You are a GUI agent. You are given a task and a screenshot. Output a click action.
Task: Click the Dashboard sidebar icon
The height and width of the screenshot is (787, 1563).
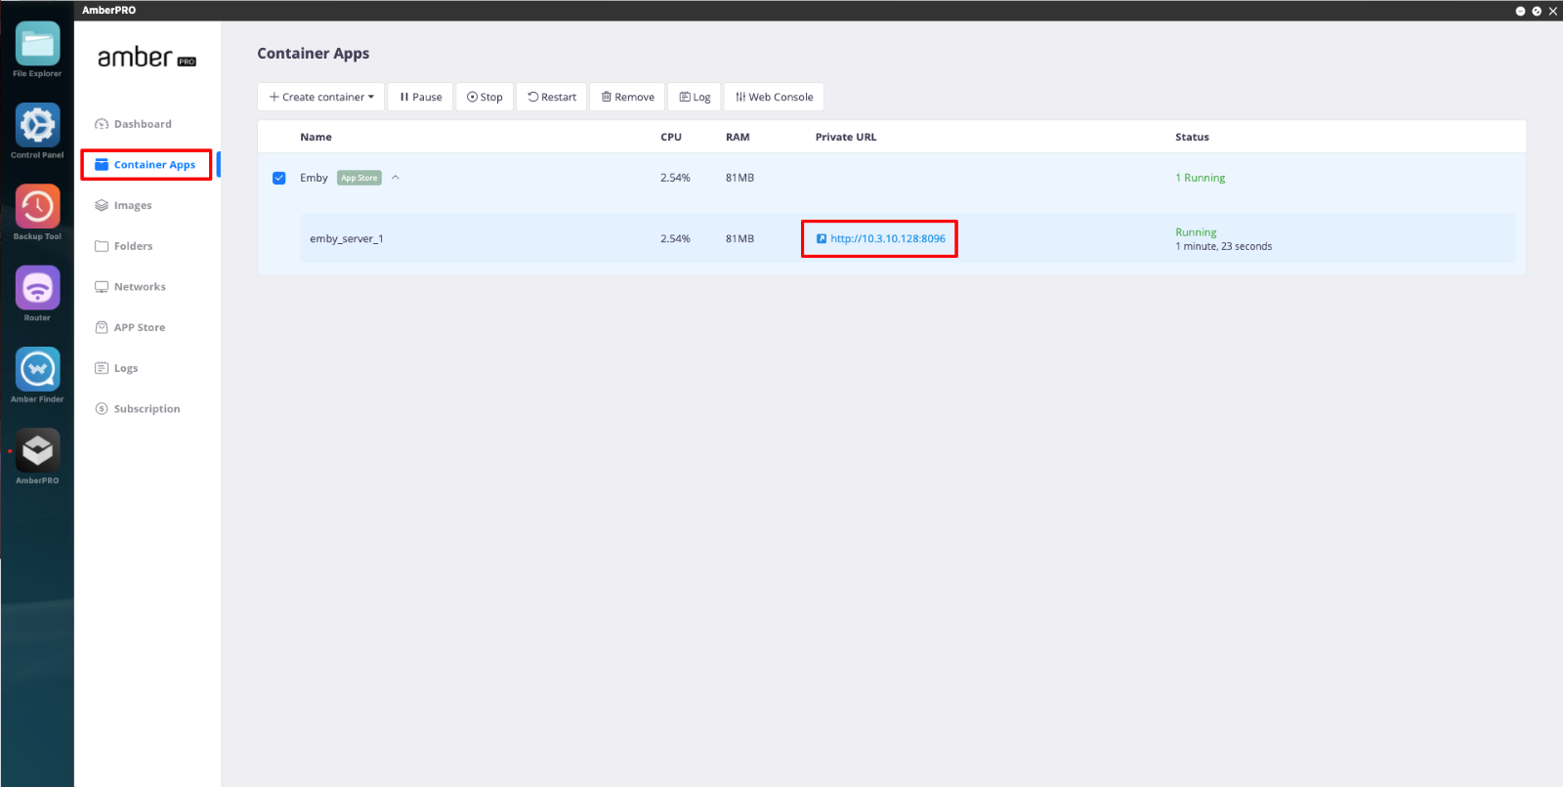(102, 124)
